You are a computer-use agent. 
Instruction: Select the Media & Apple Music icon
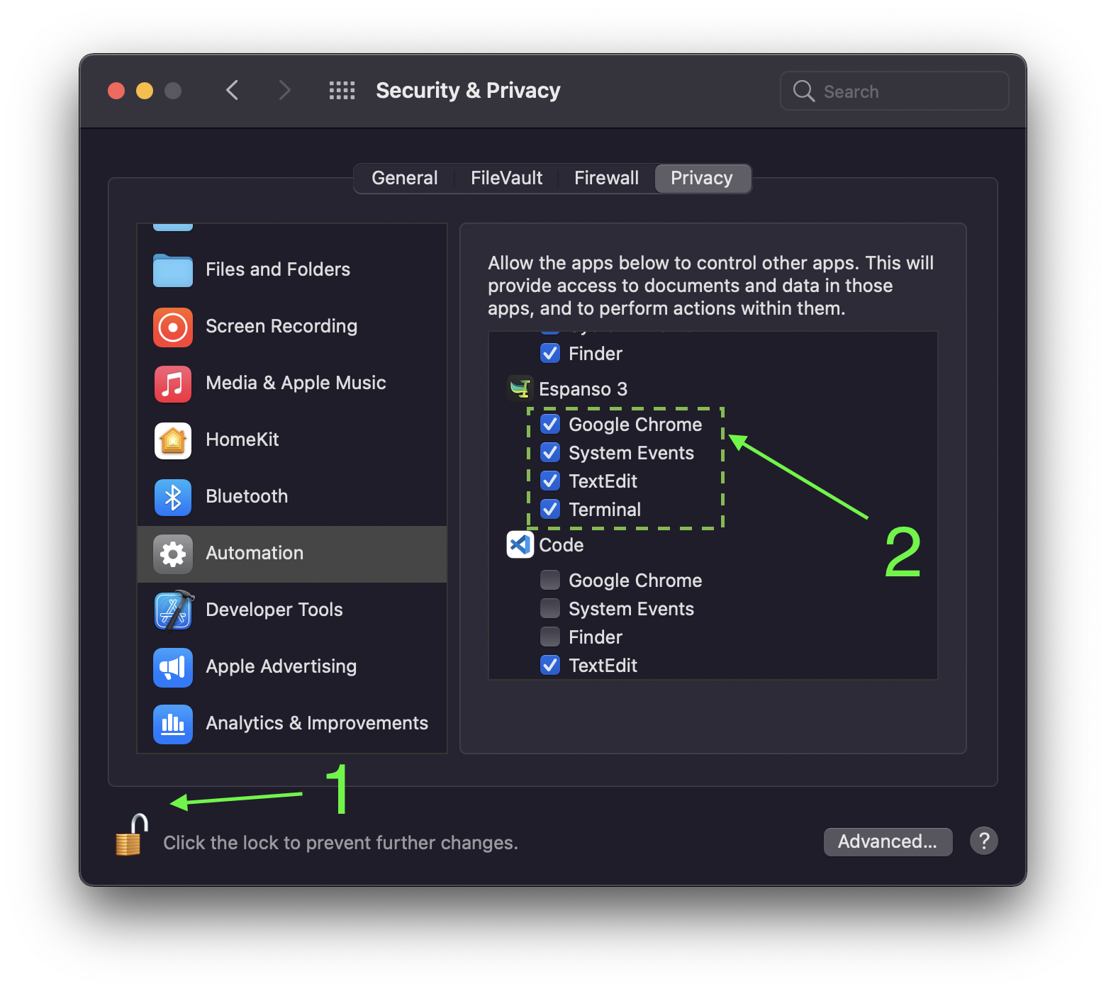(x=172, y=383)
